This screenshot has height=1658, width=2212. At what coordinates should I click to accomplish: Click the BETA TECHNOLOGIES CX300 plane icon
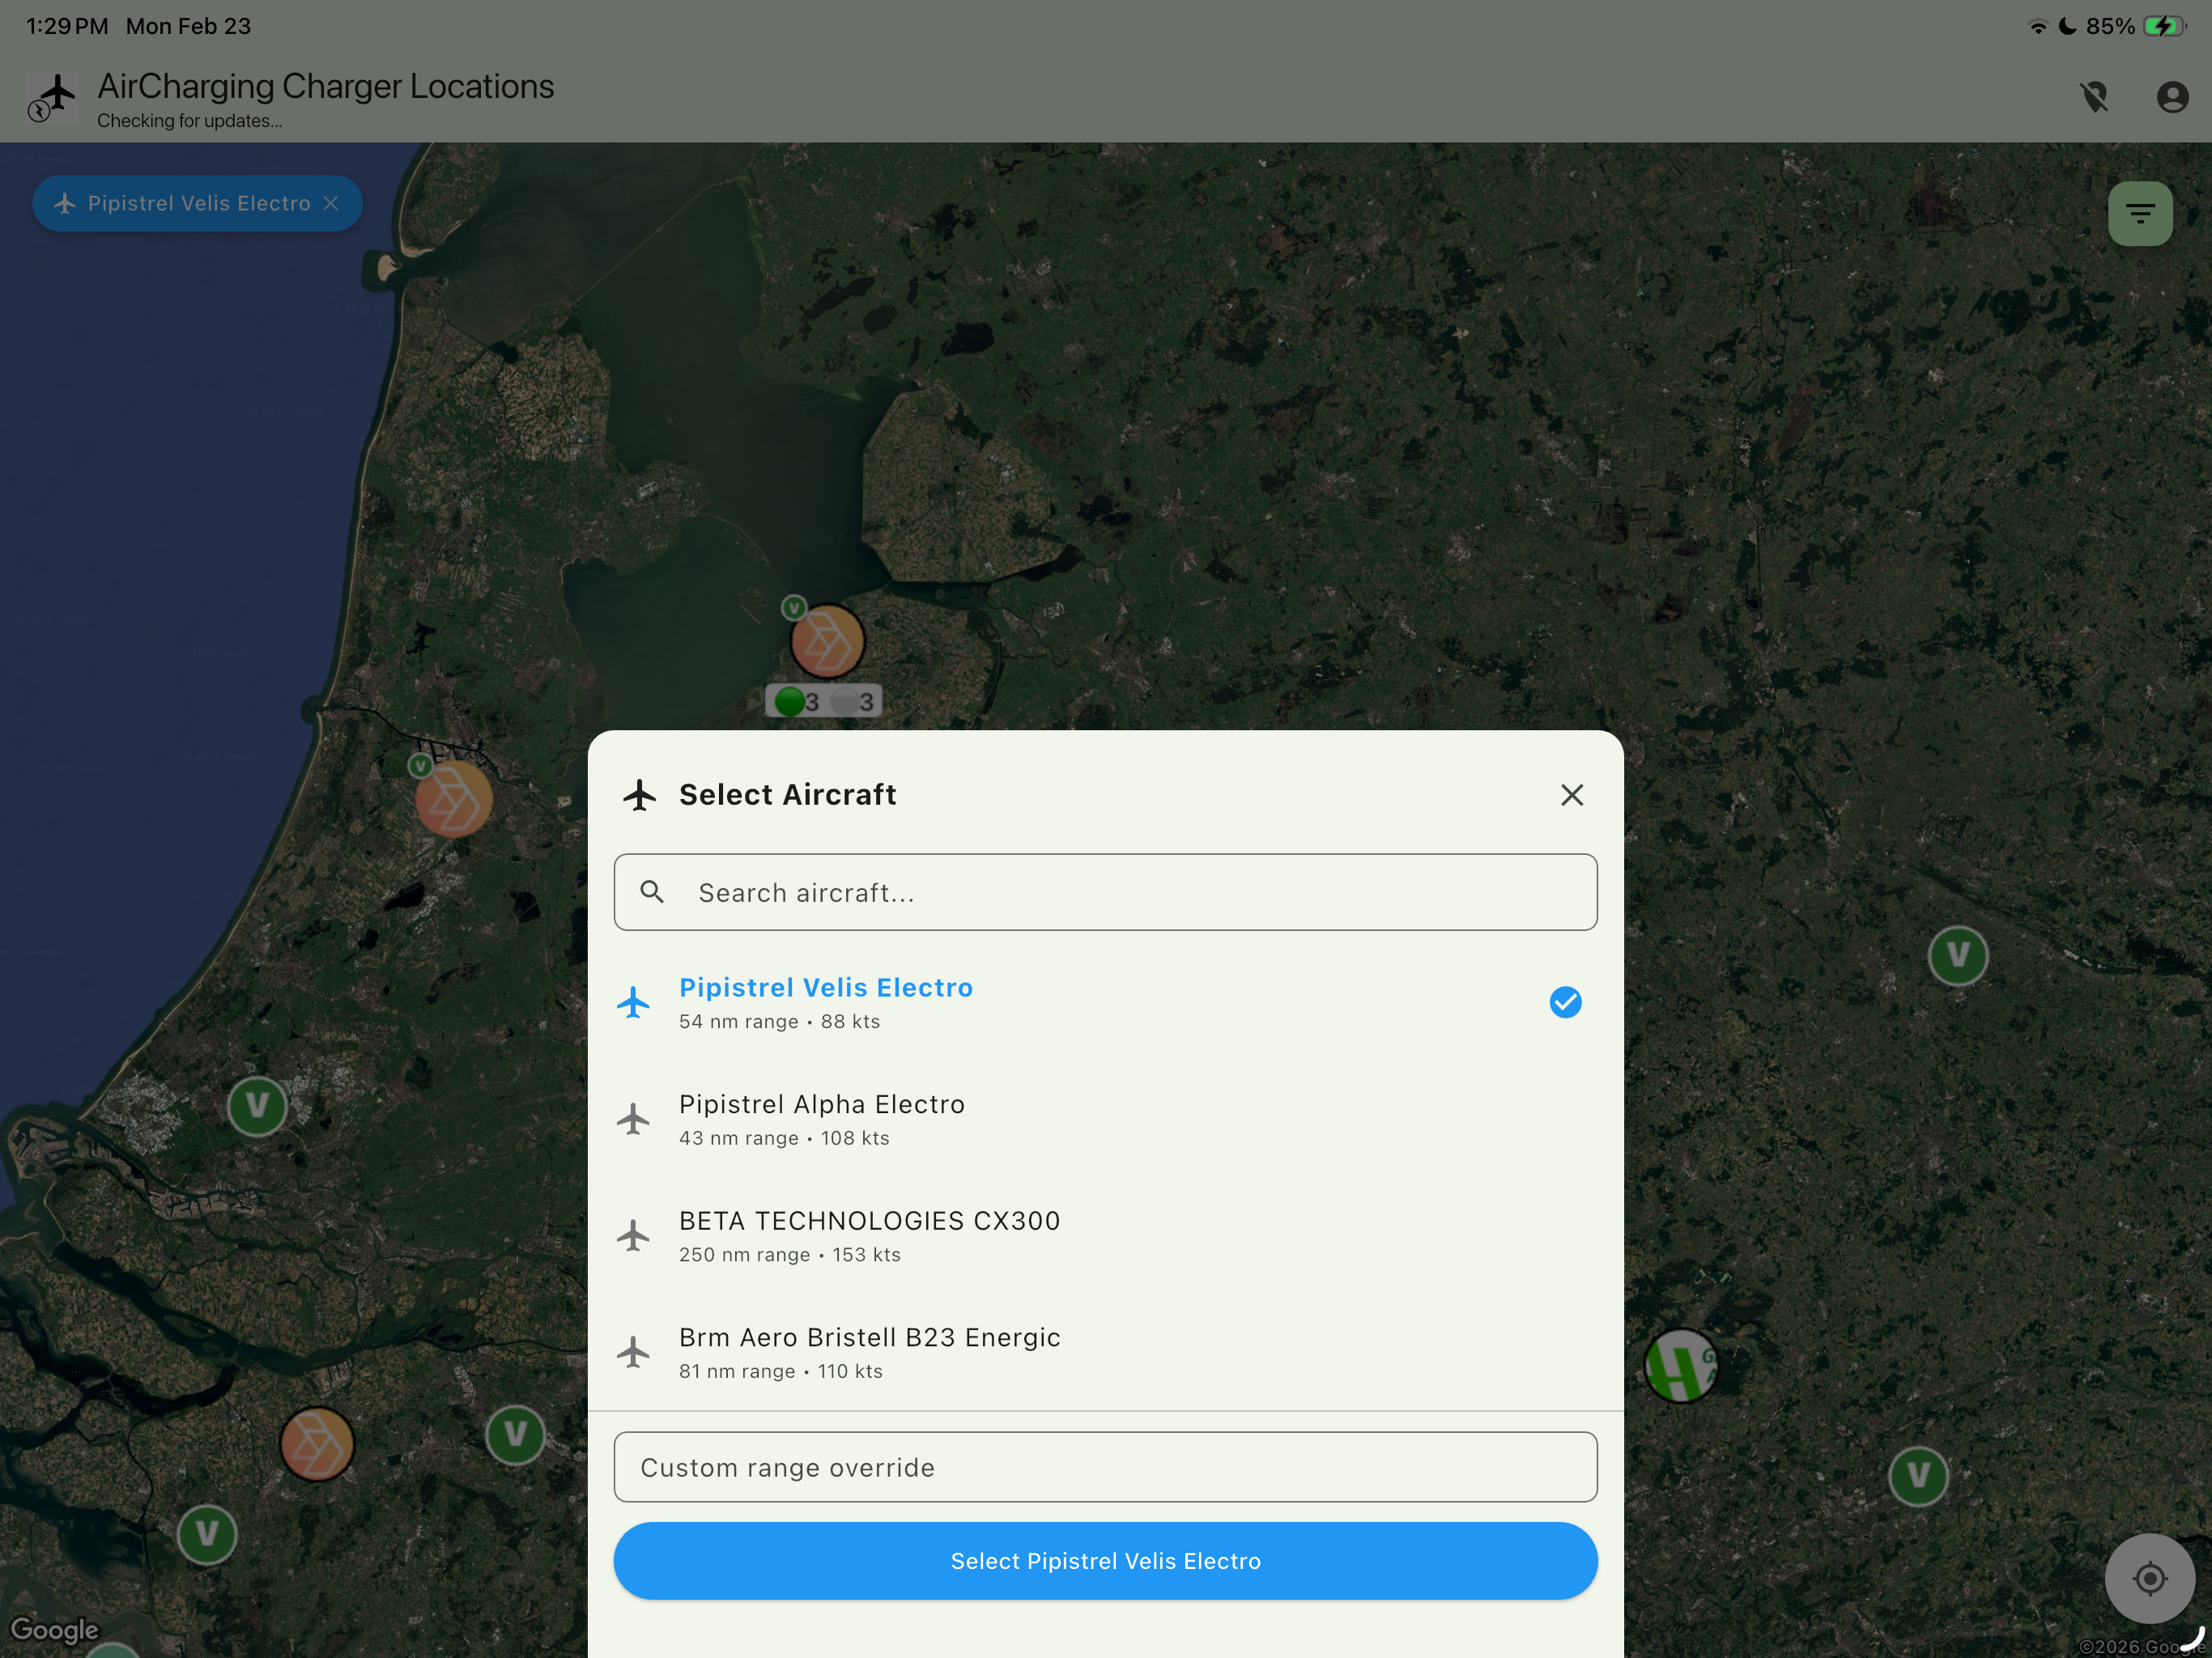[633, 1236]
